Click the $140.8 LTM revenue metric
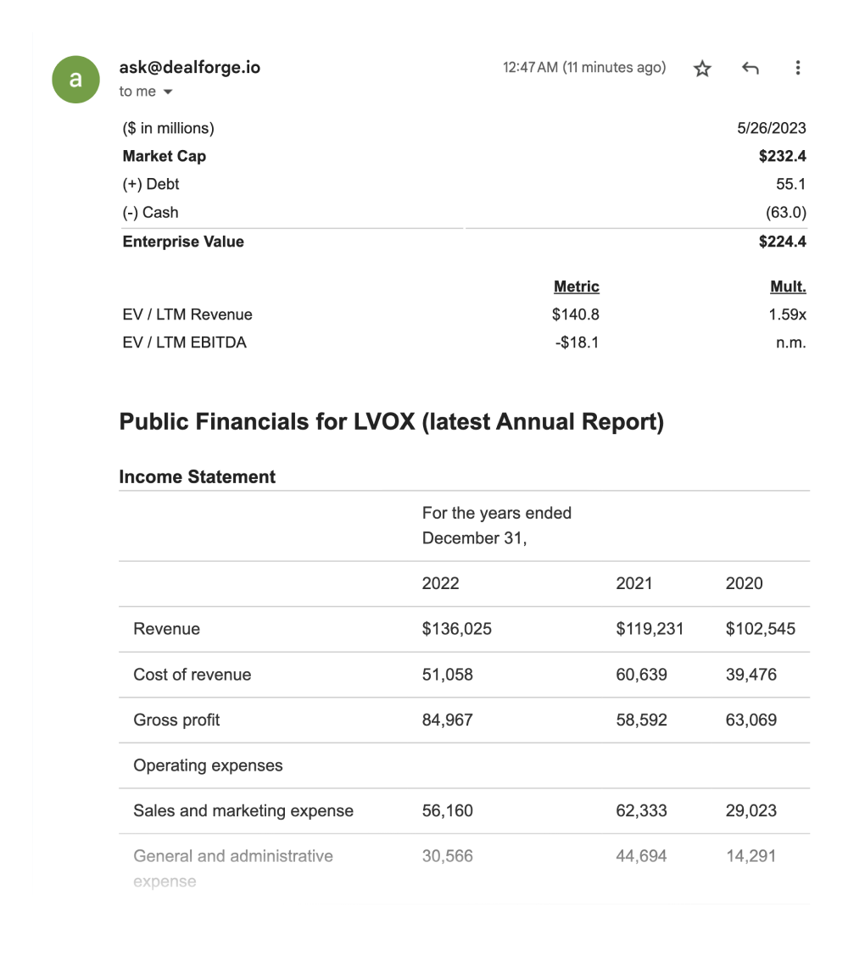 [575, 314]
